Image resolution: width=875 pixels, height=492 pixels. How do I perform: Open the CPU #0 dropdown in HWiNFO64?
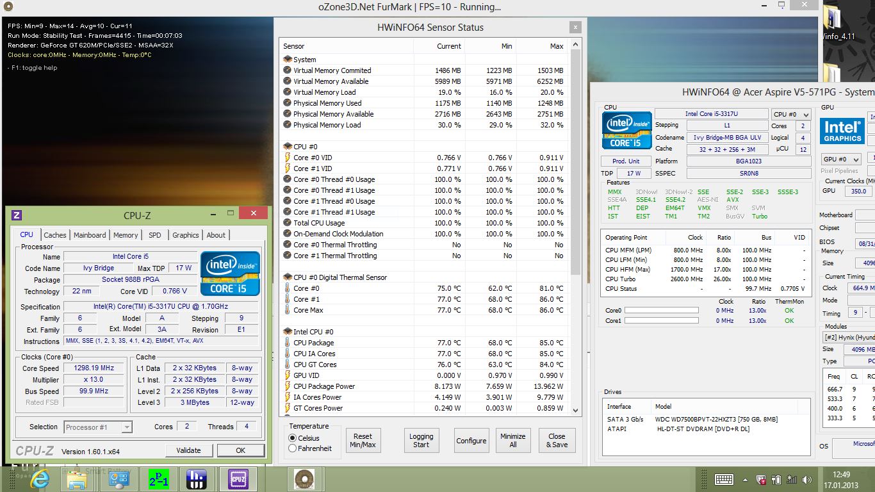791,115
